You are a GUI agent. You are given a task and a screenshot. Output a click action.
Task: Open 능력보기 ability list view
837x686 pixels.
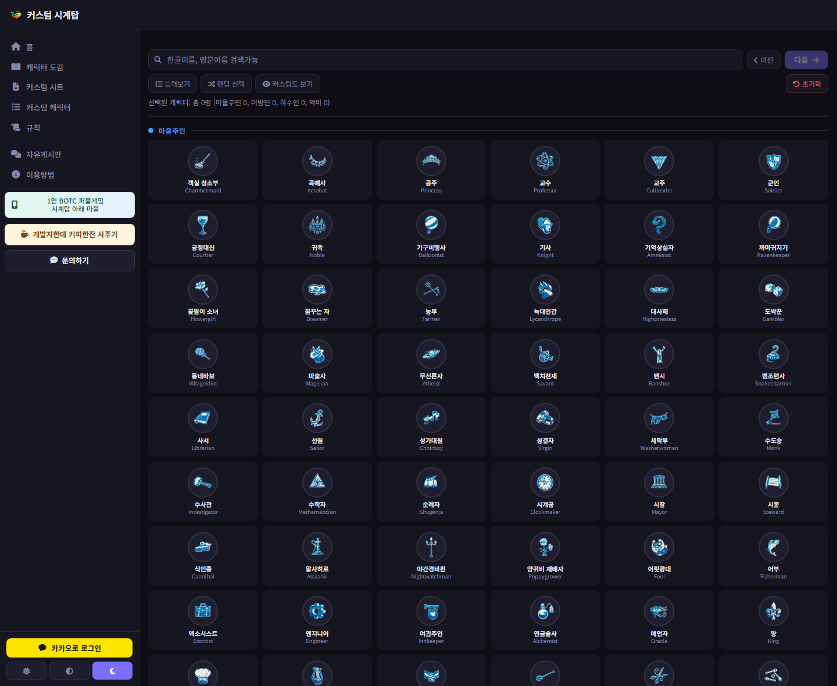pos(173,84)
